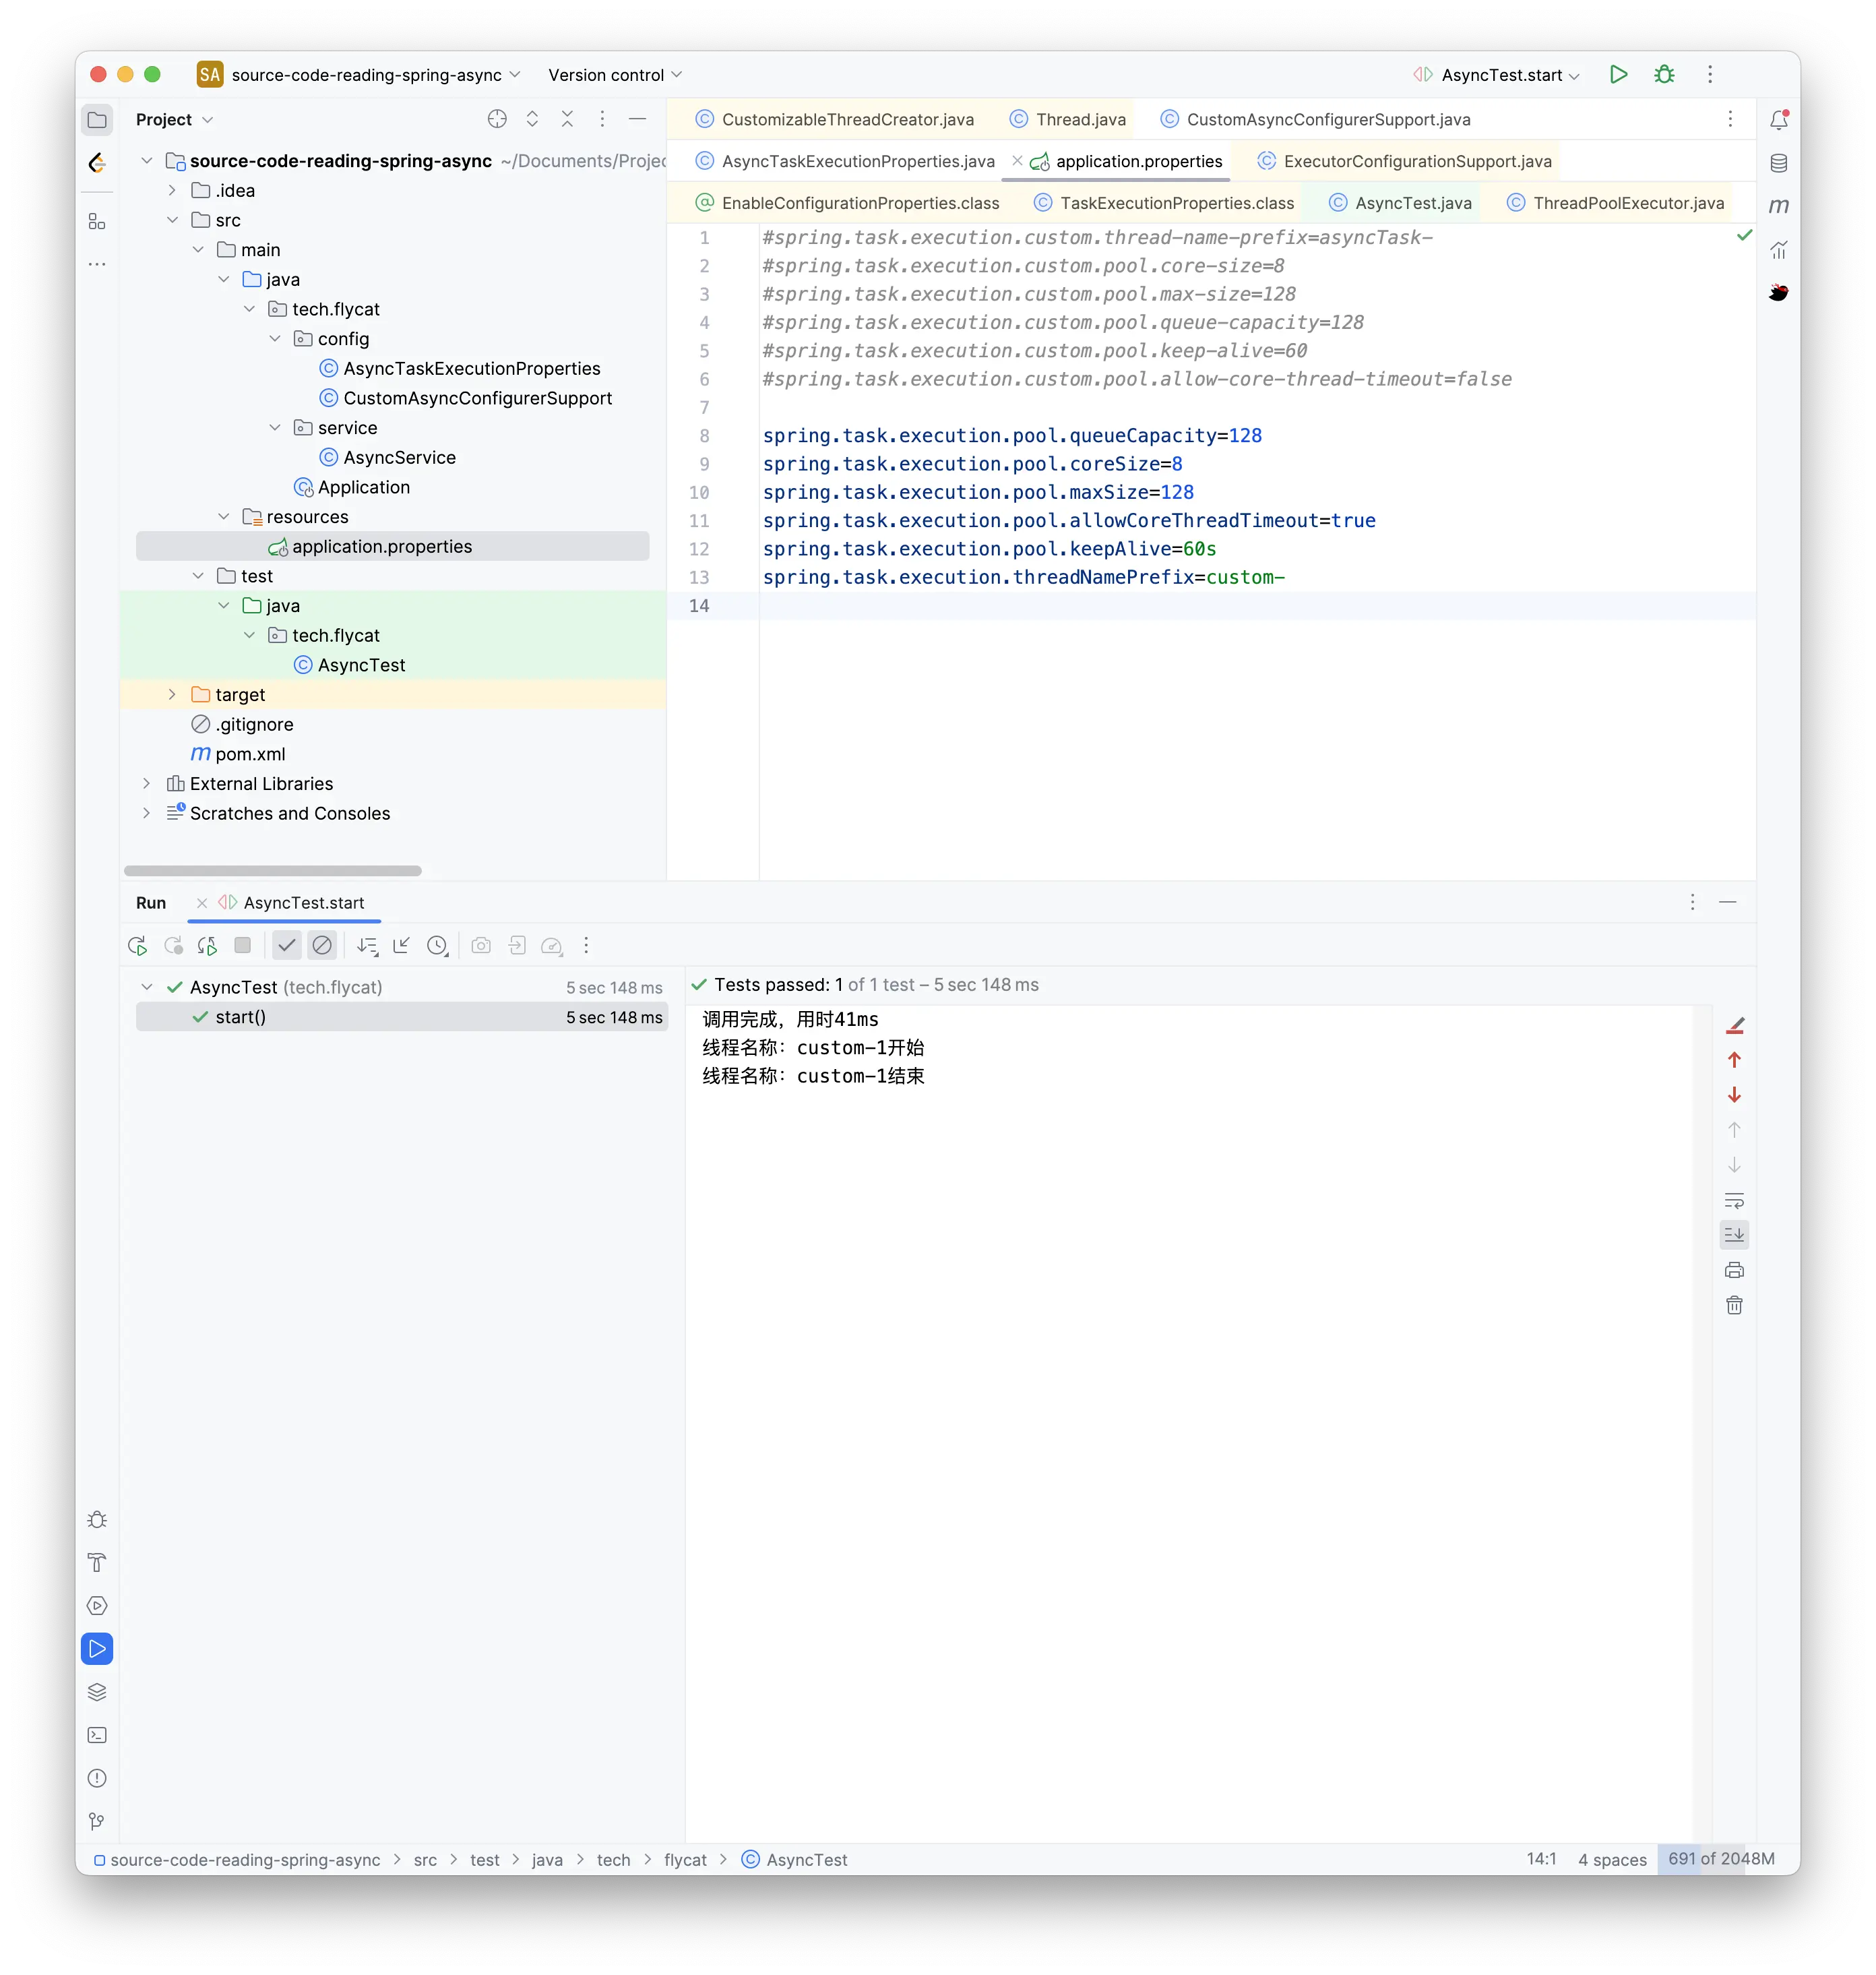Open editor tabs more options menu

pyautogui.click(x=1730, y=119)
